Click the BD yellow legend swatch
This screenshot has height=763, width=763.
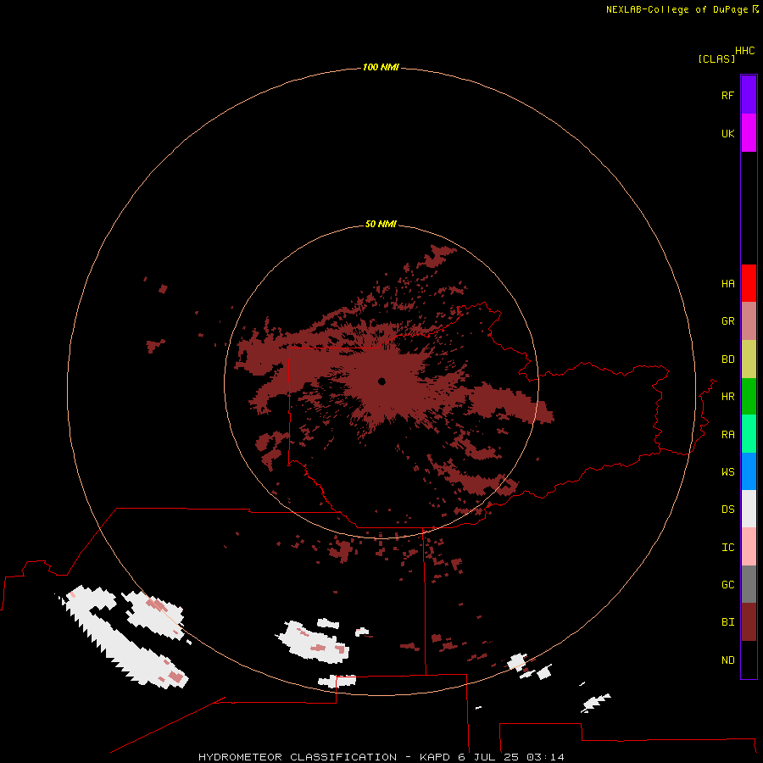[749, 359]
